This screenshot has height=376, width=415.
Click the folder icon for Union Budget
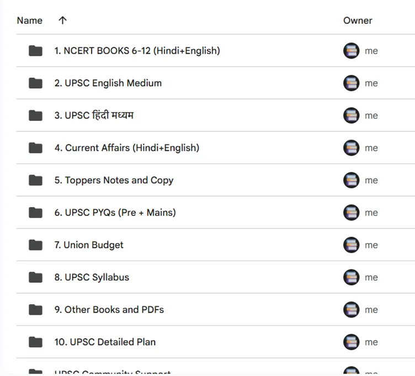(36, 245)
